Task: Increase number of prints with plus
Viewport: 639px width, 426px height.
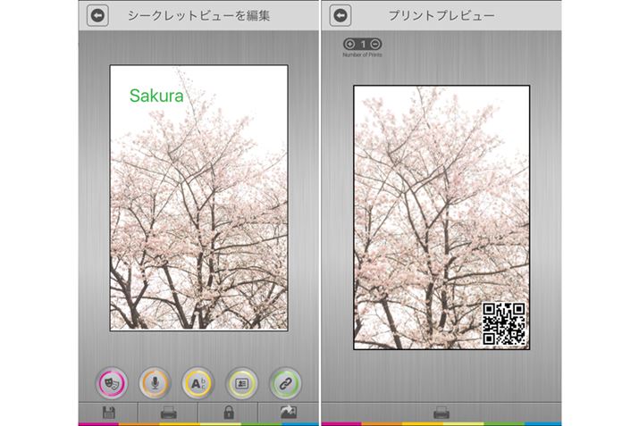Action: coord(349,44)
